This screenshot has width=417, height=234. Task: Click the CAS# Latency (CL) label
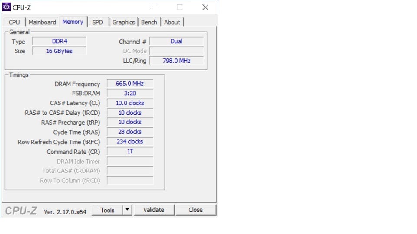[75, 103]
